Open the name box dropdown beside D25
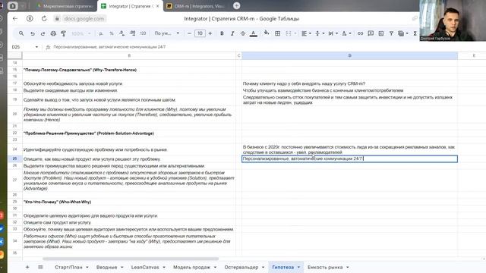The width and height of the screenshot is (486, 273). click(x=36, y=47)
